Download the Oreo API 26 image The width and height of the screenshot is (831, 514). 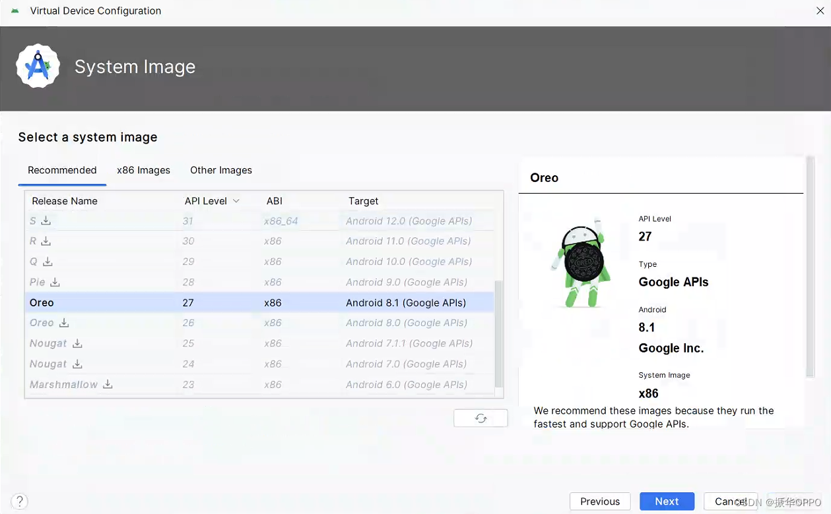click(x=64, y=323)
